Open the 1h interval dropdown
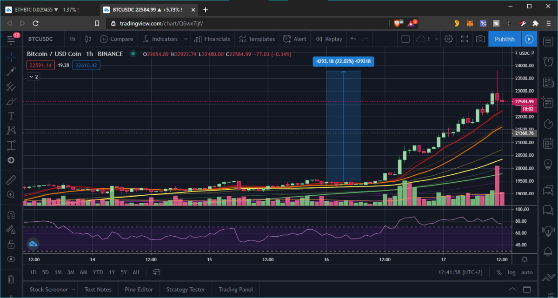The width and height of the screenshot is (558, 298). [72, 39]
